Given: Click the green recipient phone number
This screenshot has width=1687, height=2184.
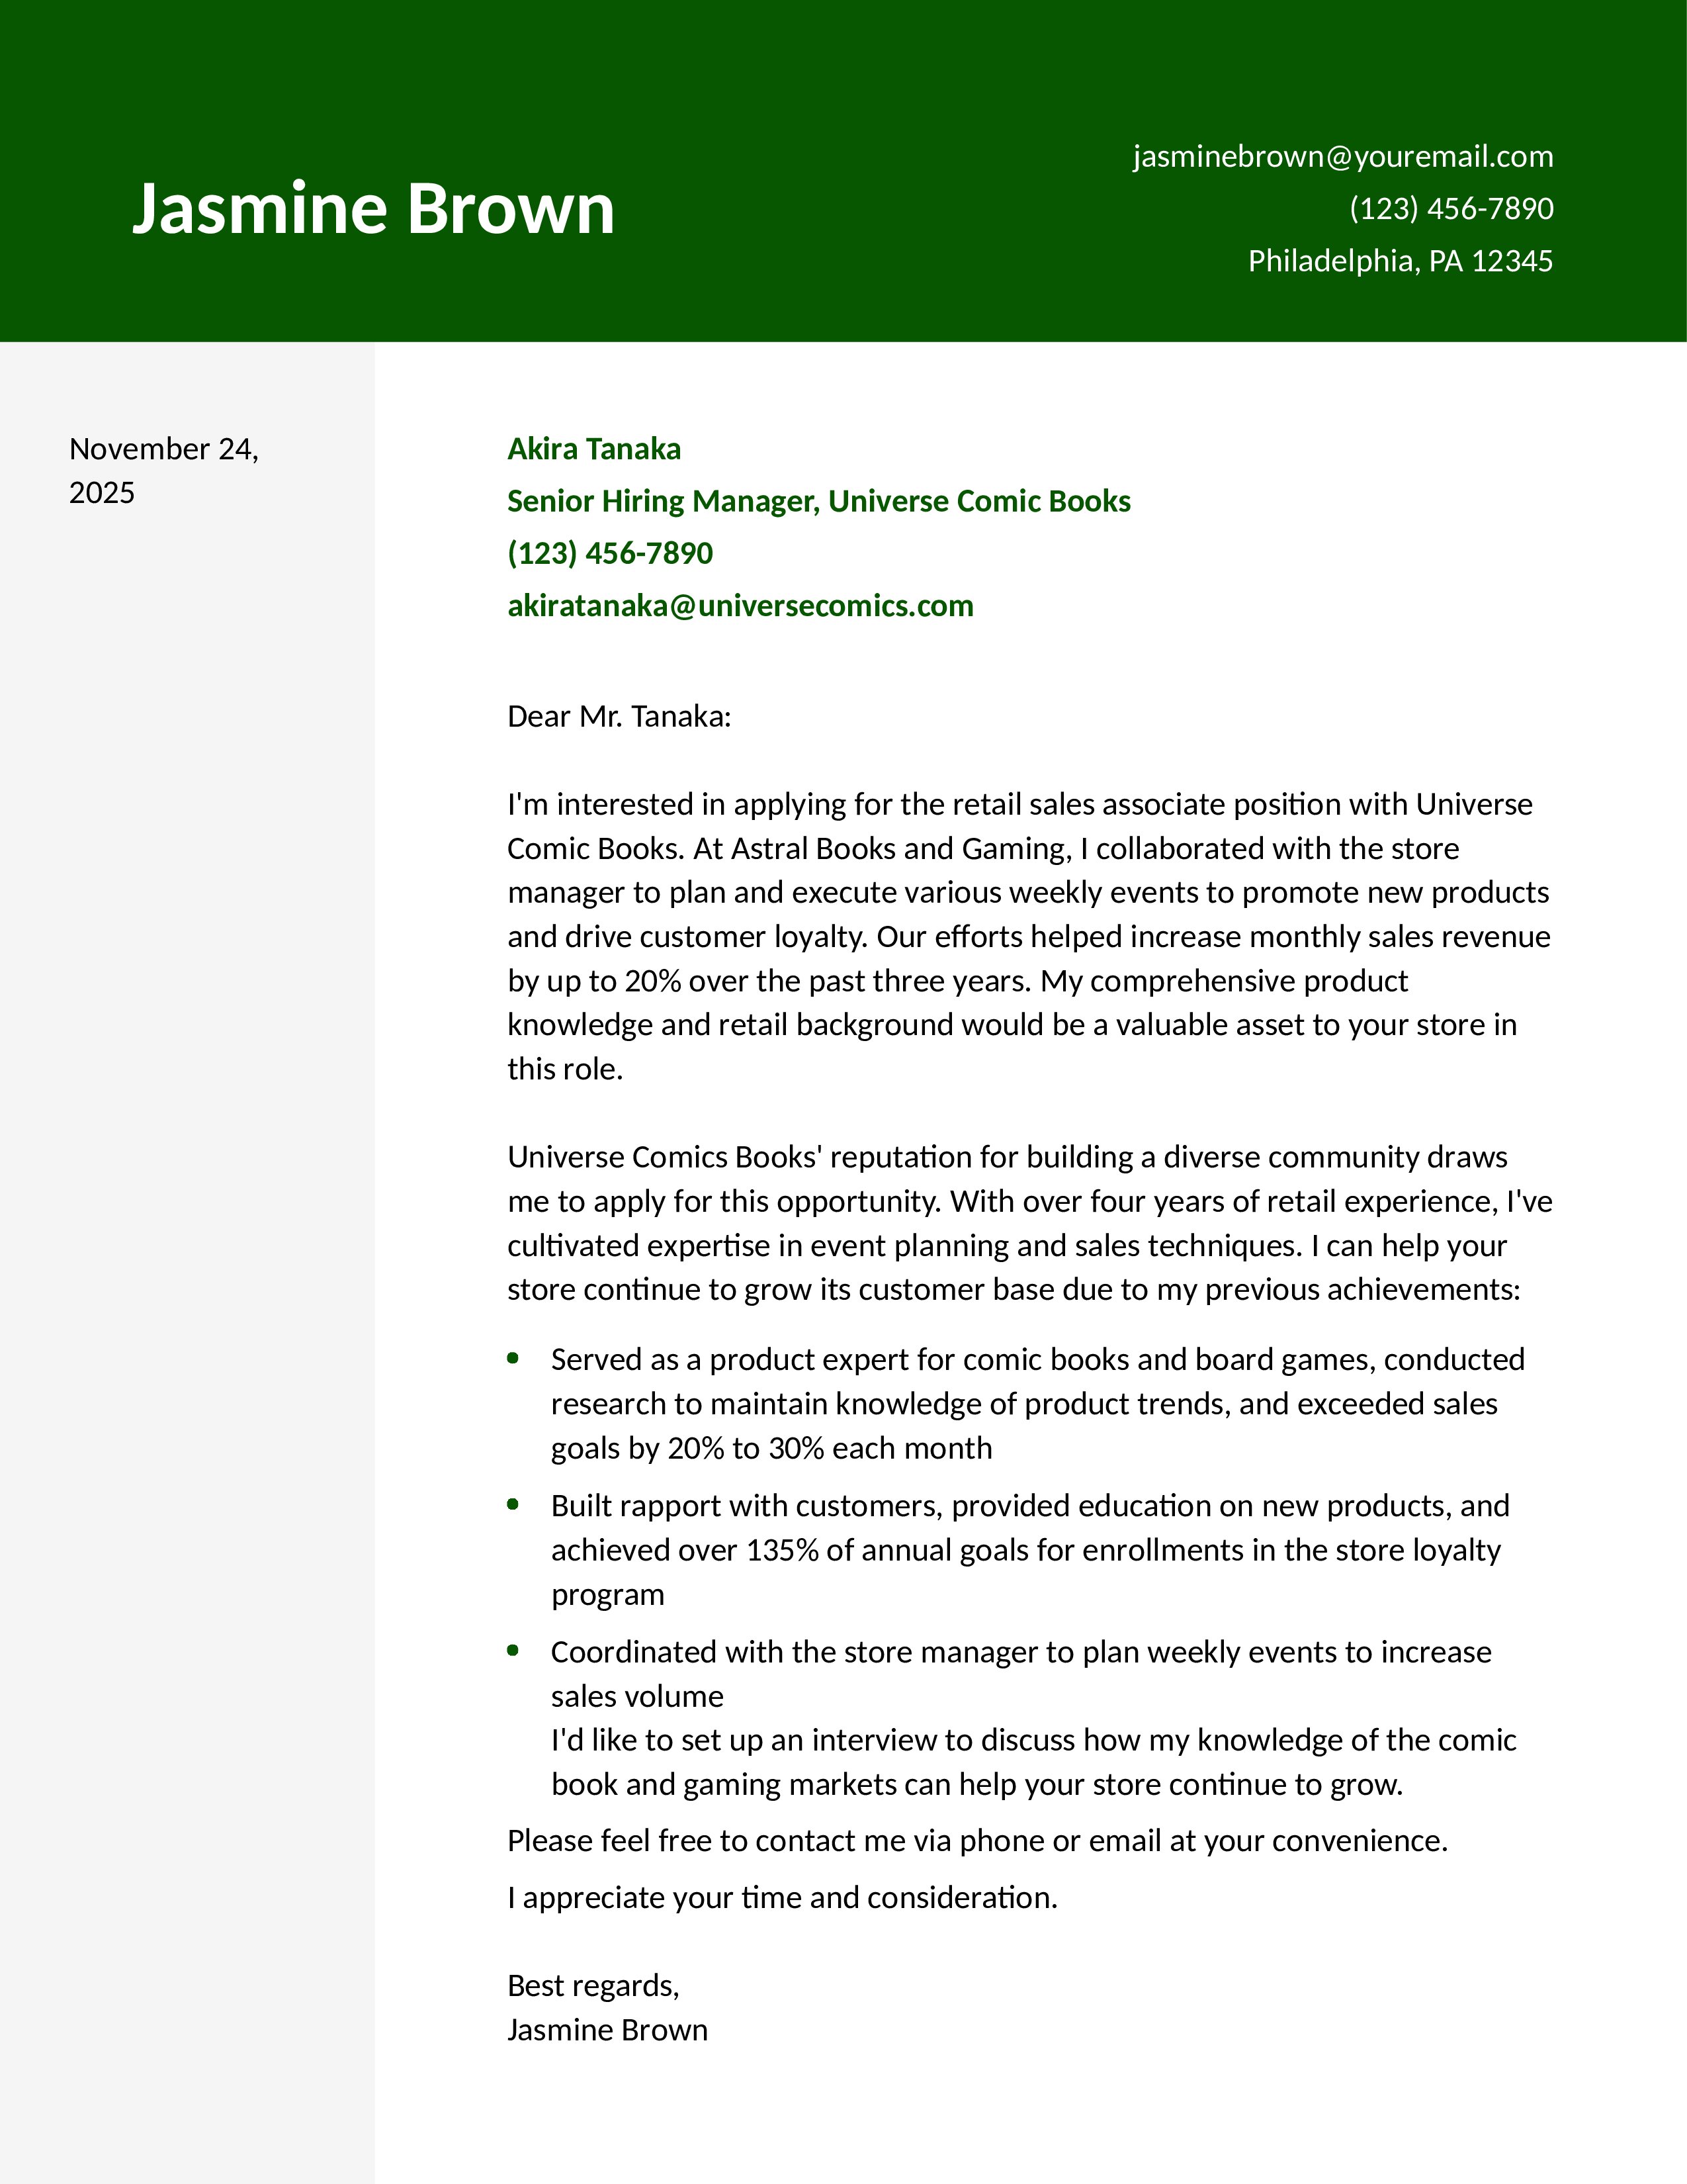Looking at the screenshot, I should tap(610, 553).
